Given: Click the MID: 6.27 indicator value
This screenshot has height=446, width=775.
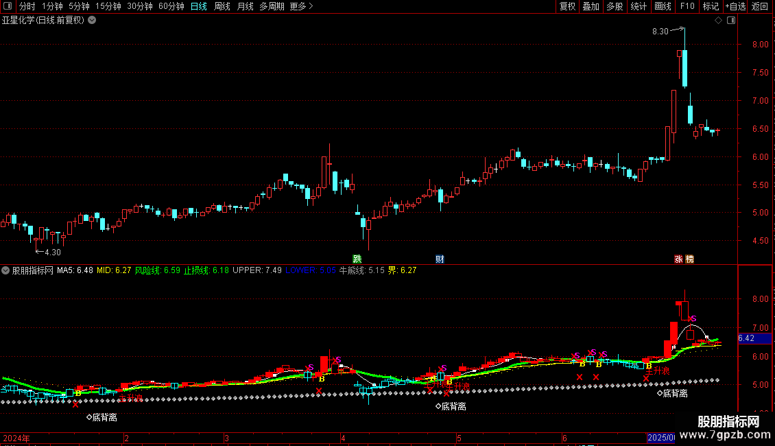Looking at the screenshot, I should tap(114, 270).
